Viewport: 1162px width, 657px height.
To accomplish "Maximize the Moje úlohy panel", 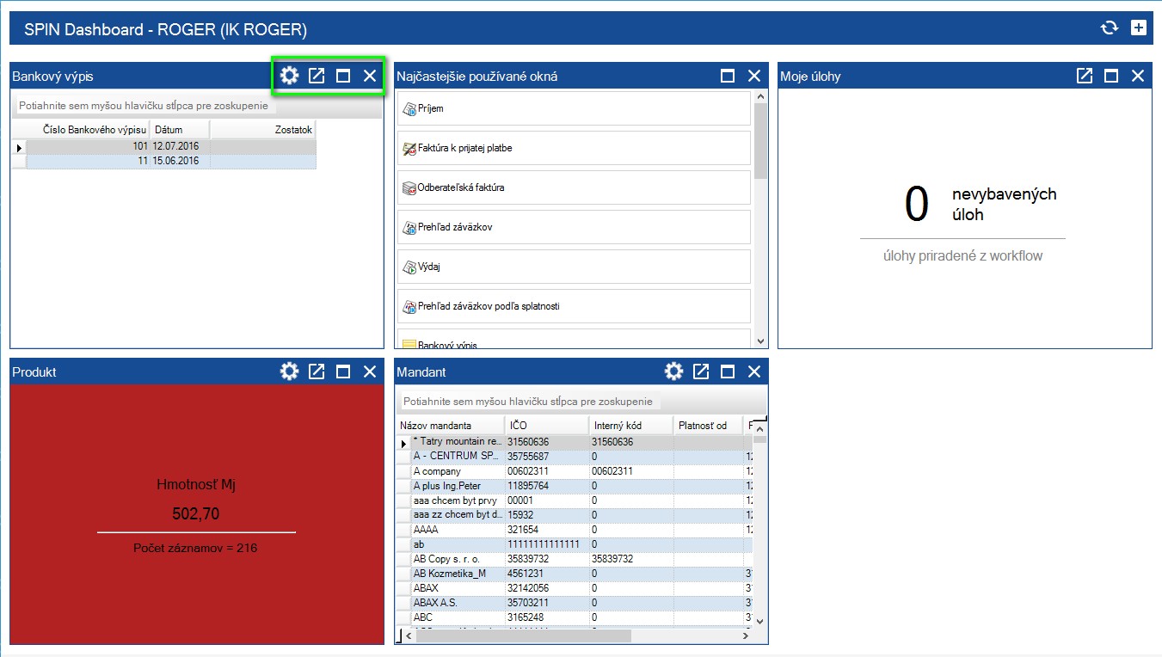I will [1111, 76].
